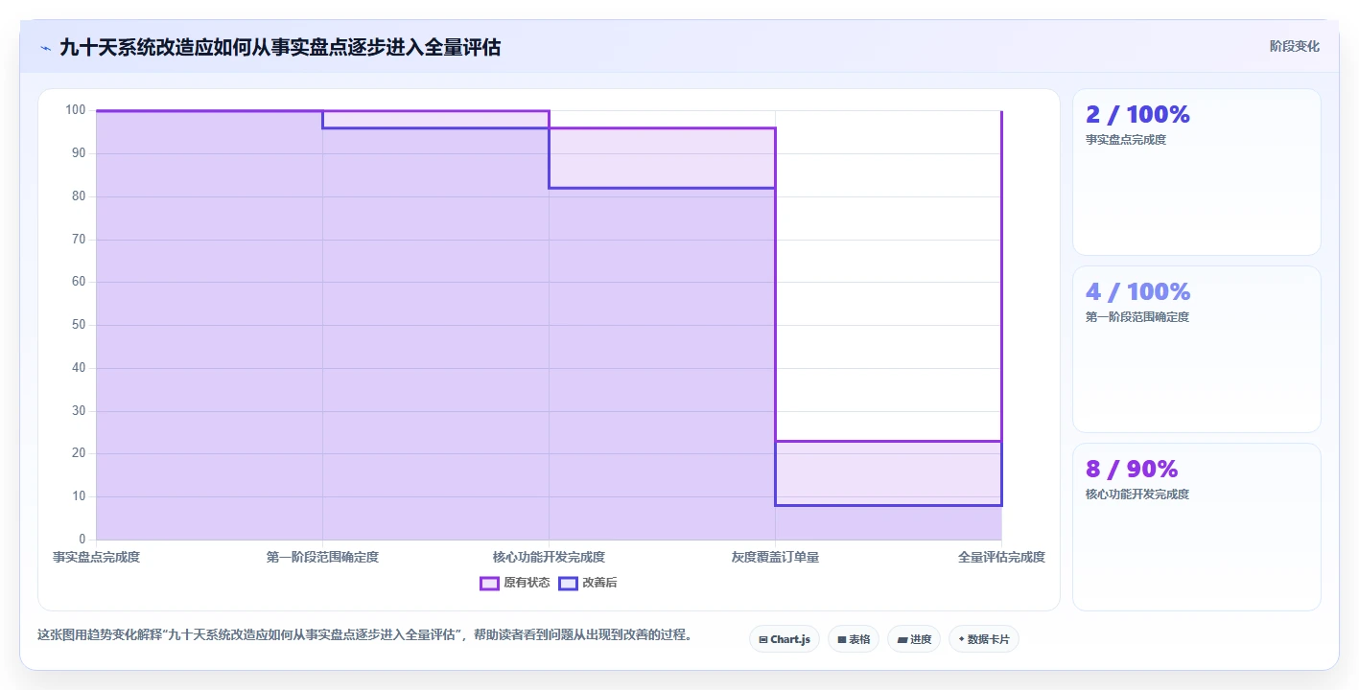This screenshot has height=690, width=1359.
Task: Toggle the 原有状态 legend swatch
Action: [x=489, y=583]
